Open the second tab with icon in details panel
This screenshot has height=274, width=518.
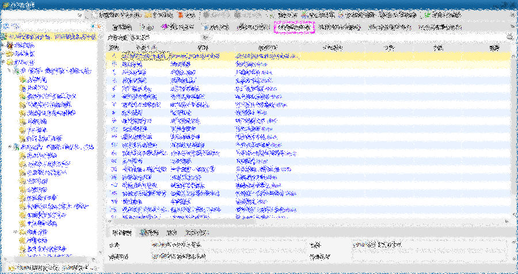[x=150, y=233]
